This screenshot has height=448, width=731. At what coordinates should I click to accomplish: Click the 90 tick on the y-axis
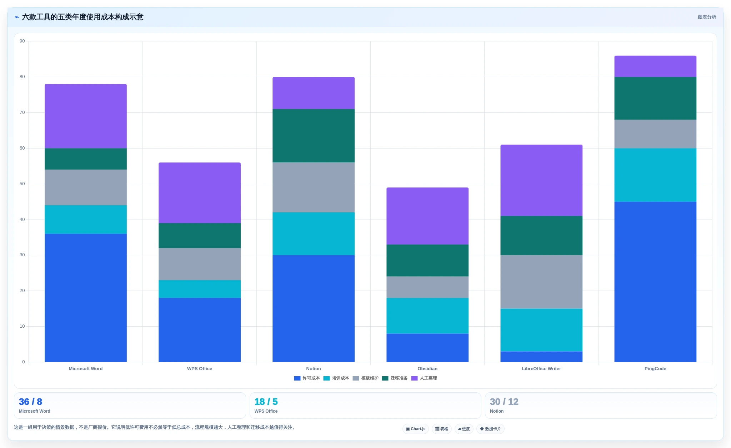coord(22,41)
